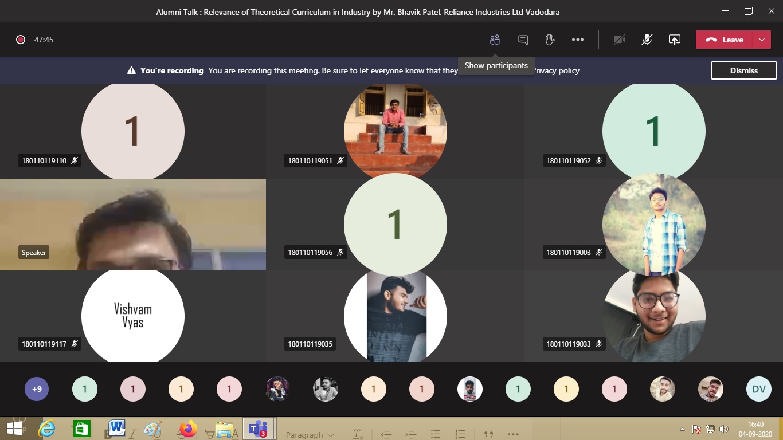
Task: Select the Vishvam Vyas participant tile
Action: click(132, 316)
